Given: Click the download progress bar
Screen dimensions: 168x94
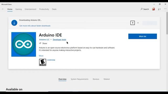Looking at the screenshot, I should pyautogui.click(x=74, y=23).
